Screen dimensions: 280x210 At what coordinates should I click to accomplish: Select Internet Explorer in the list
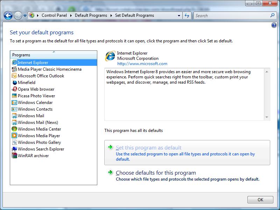click(54, 63)
